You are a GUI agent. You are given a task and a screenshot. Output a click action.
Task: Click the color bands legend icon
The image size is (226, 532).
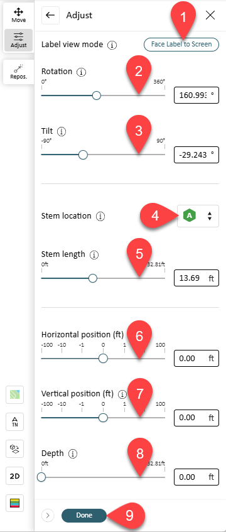point(14,503)
